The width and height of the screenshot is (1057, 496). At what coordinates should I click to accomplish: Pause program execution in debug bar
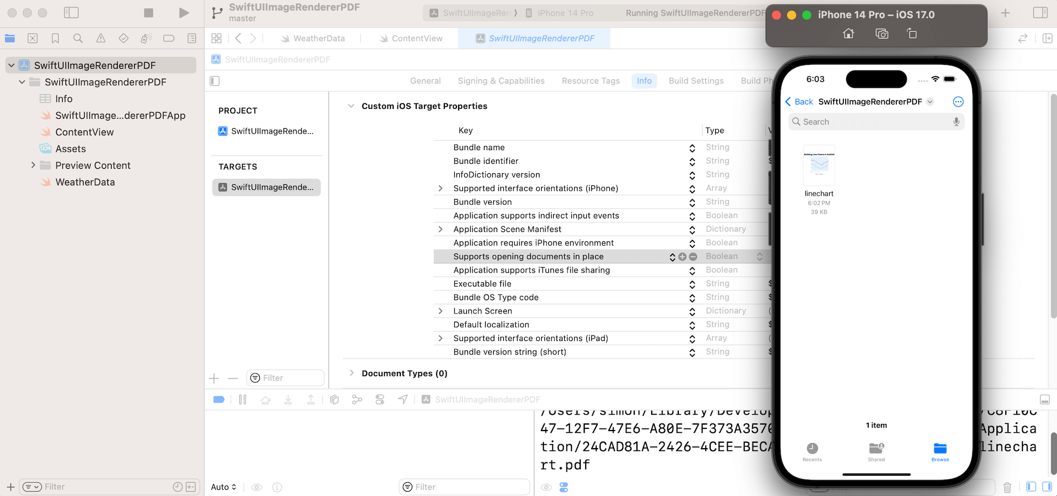243,400
